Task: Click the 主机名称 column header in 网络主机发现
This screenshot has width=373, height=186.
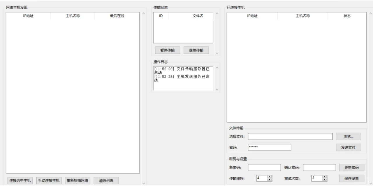Action: coord(73,16)
